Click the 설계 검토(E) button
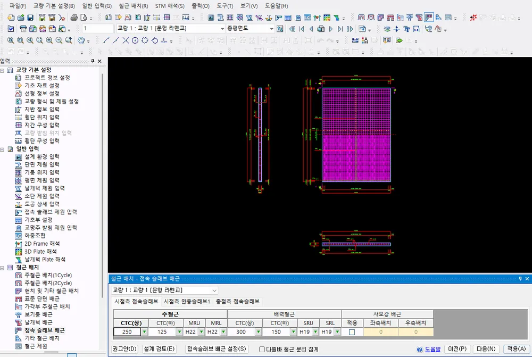 click(x=159, y=349)
